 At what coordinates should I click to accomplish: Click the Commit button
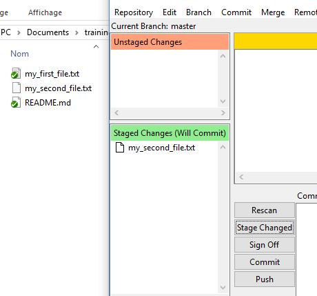265,262
